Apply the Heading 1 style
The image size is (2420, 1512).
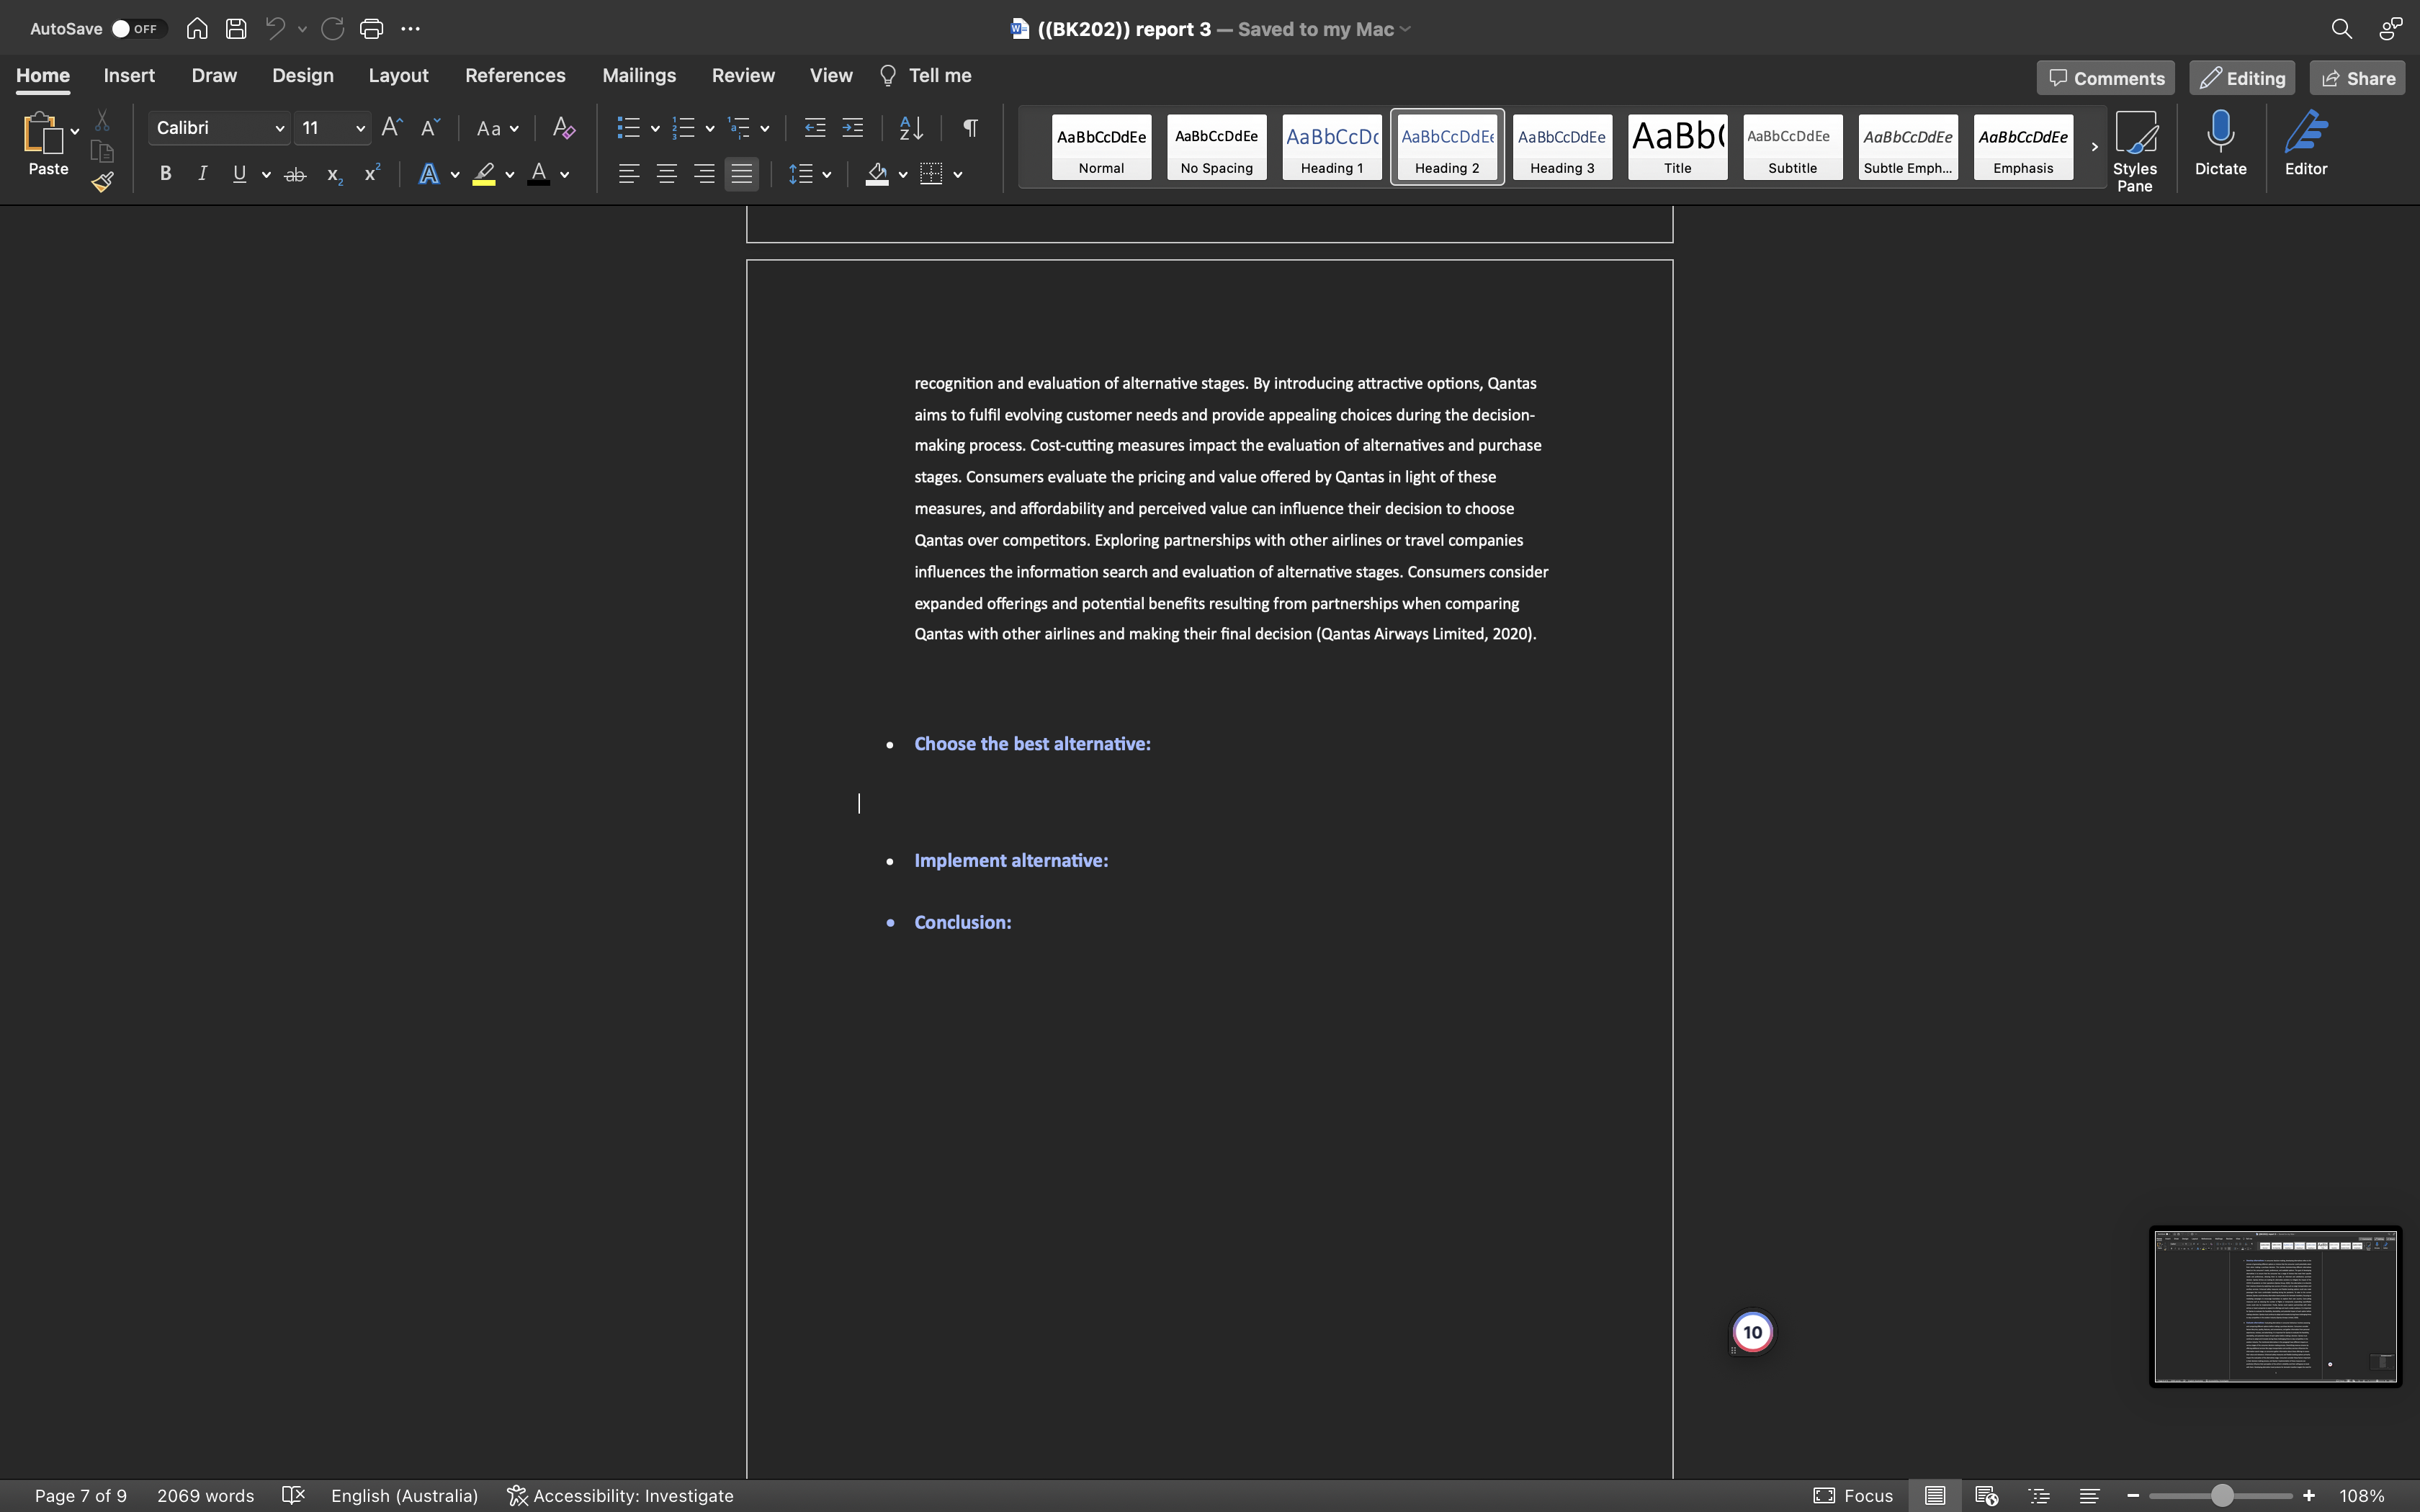pos(1332,147)
